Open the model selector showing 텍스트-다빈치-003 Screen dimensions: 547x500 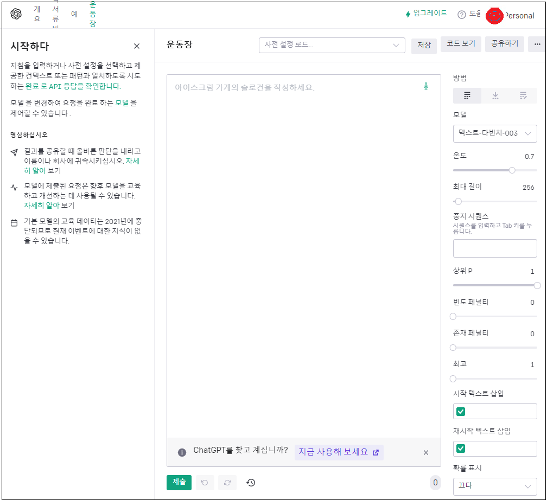tap(494, 133)
